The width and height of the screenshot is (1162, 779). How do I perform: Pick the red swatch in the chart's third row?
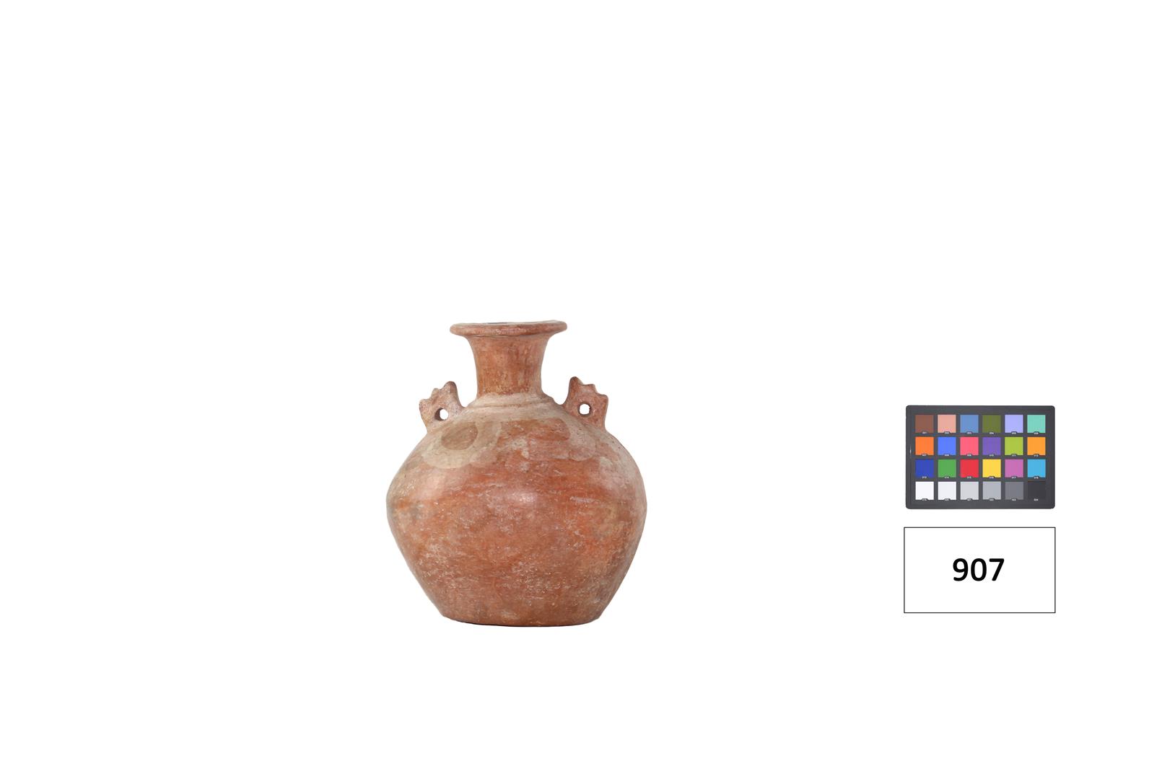969,468
